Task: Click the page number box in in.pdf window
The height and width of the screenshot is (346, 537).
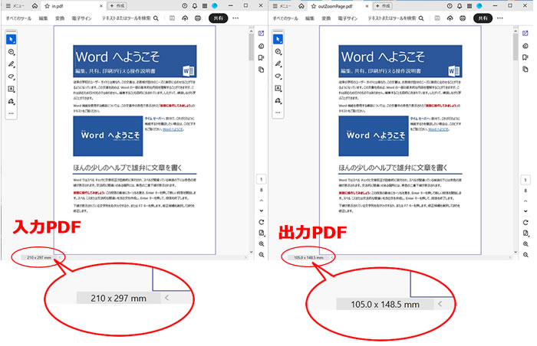Action: 261,179
